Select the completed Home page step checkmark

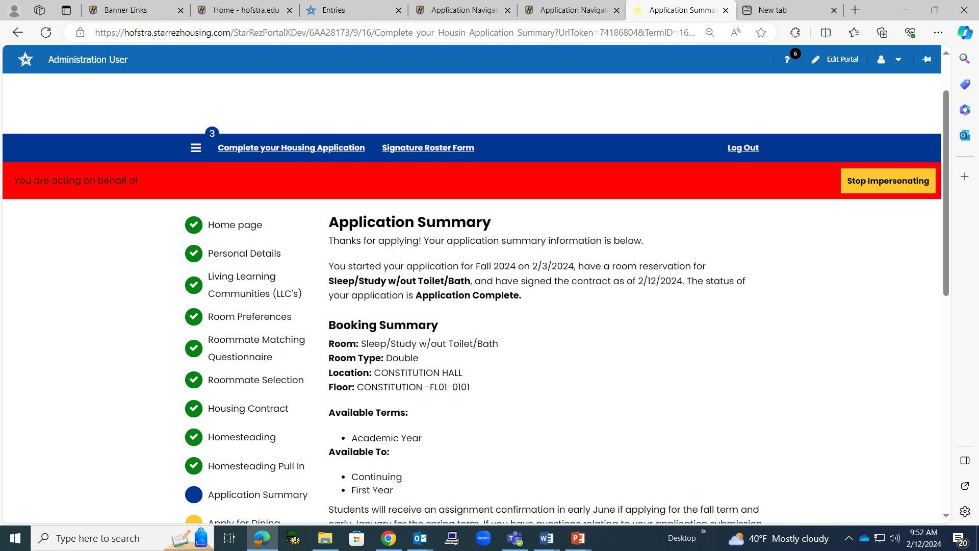(x=194, y=225)
